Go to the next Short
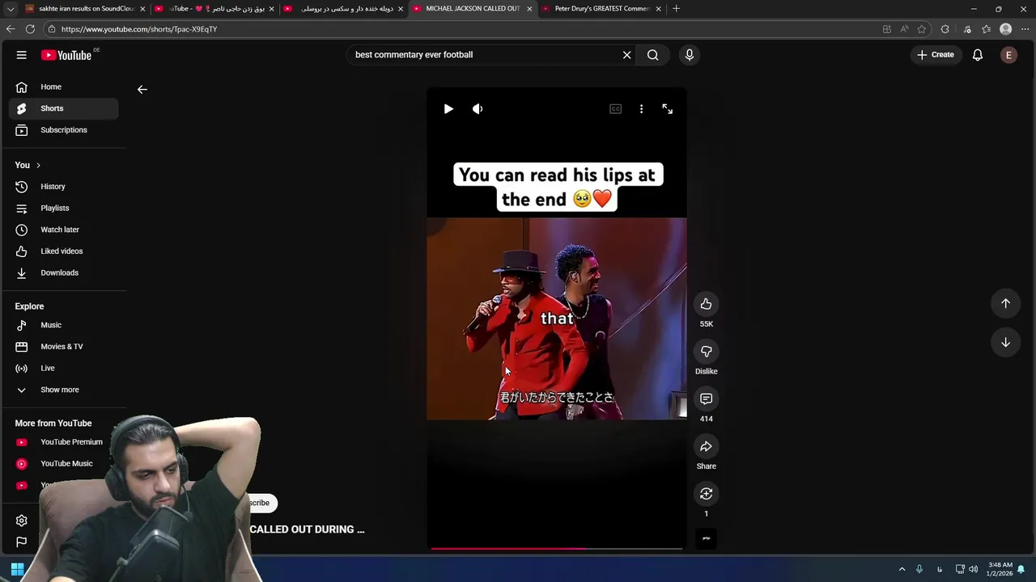 click(1005, 342)
